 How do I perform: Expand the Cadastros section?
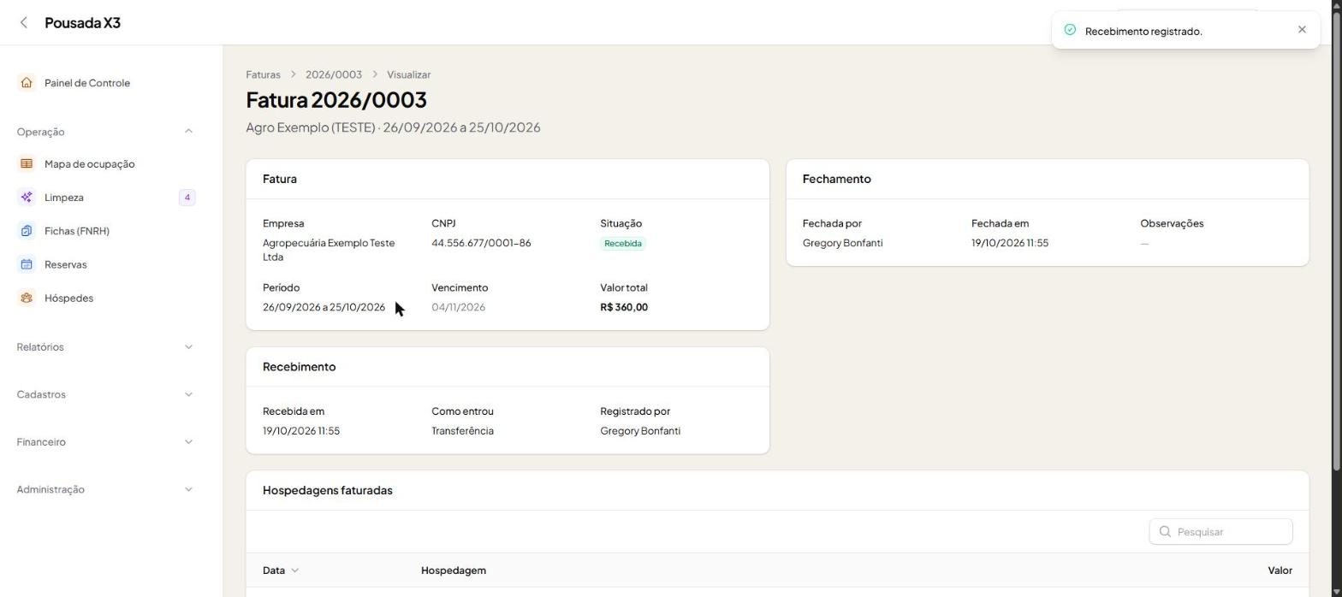click(188, 394)
